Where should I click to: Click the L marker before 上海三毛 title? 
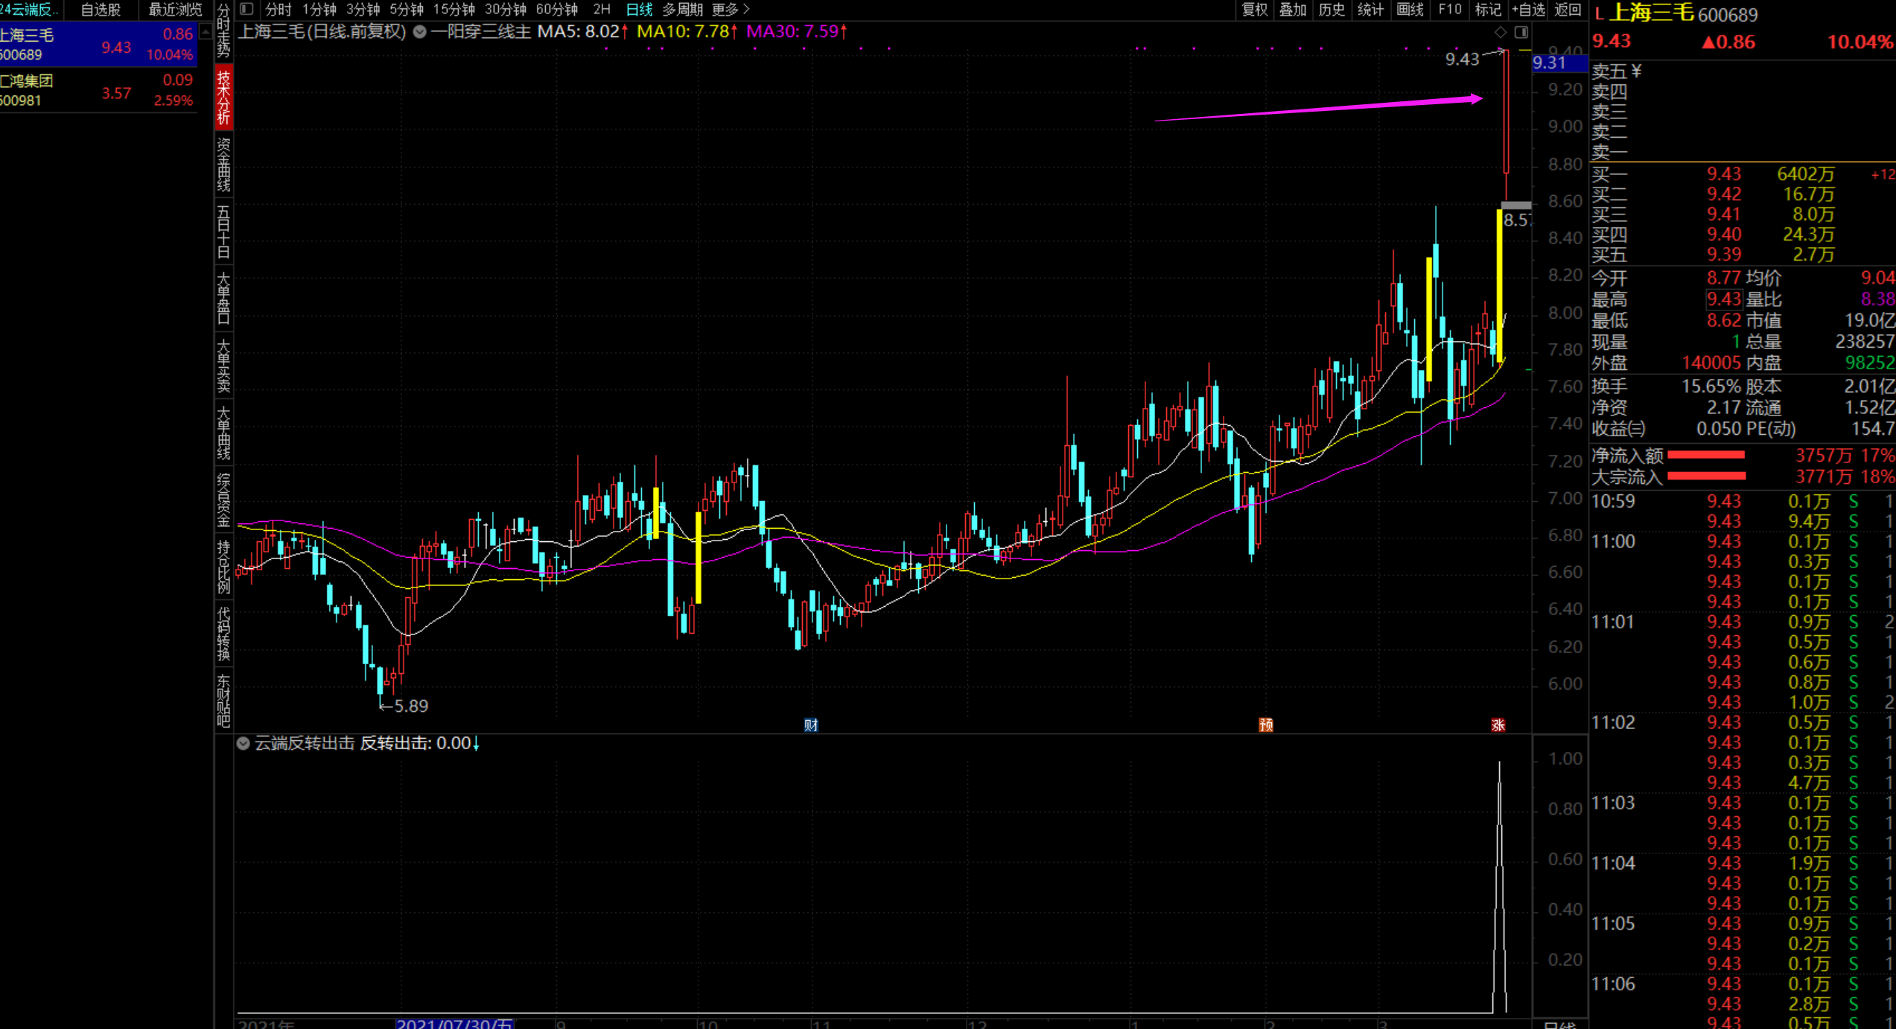pos(1599,13)
